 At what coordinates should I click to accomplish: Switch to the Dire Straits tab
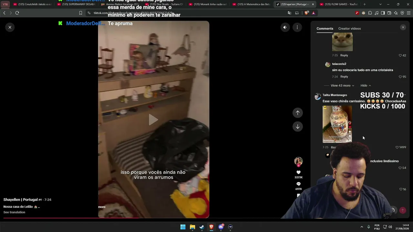164,4
